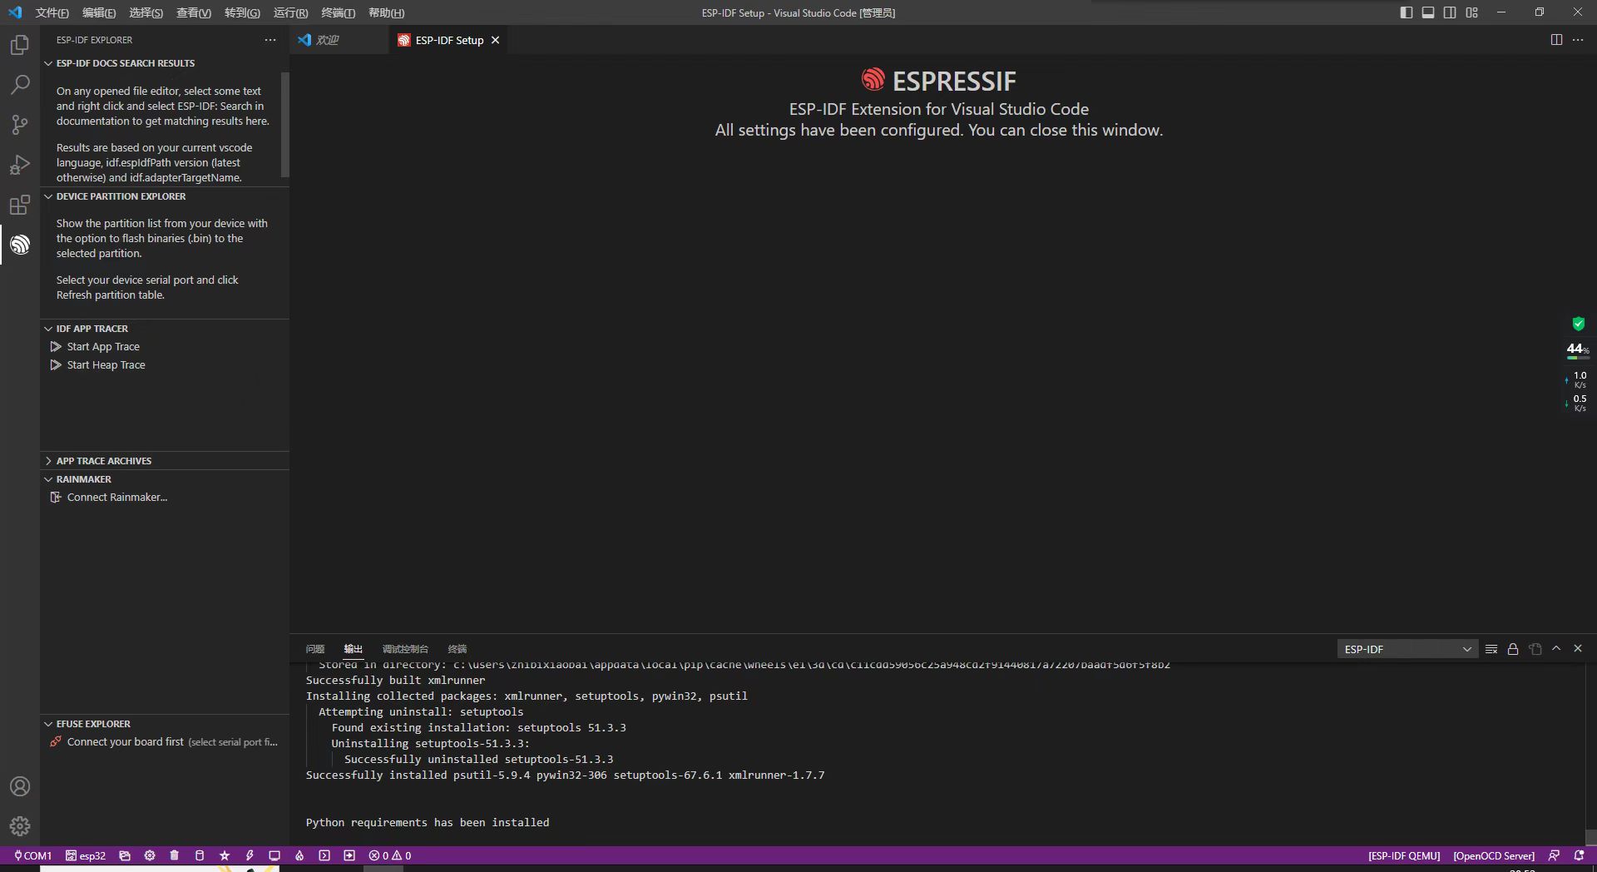Click the remote feedback icon in status bar

pos(1554,855)
